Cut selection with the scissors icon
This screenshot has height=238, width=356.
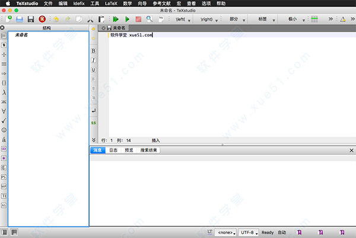click(x=90, y=20)
